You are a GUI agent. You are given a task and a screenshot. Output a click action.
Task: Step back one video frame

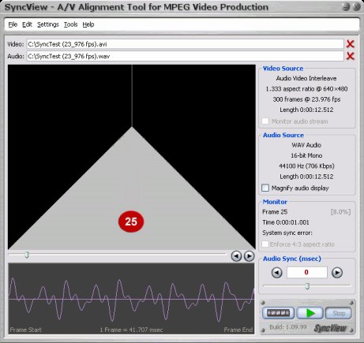coord(236,255)
